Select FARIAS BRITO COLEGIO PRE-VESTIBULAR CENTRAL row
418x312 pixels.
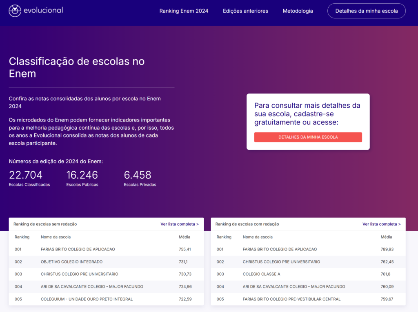point(308,299)
